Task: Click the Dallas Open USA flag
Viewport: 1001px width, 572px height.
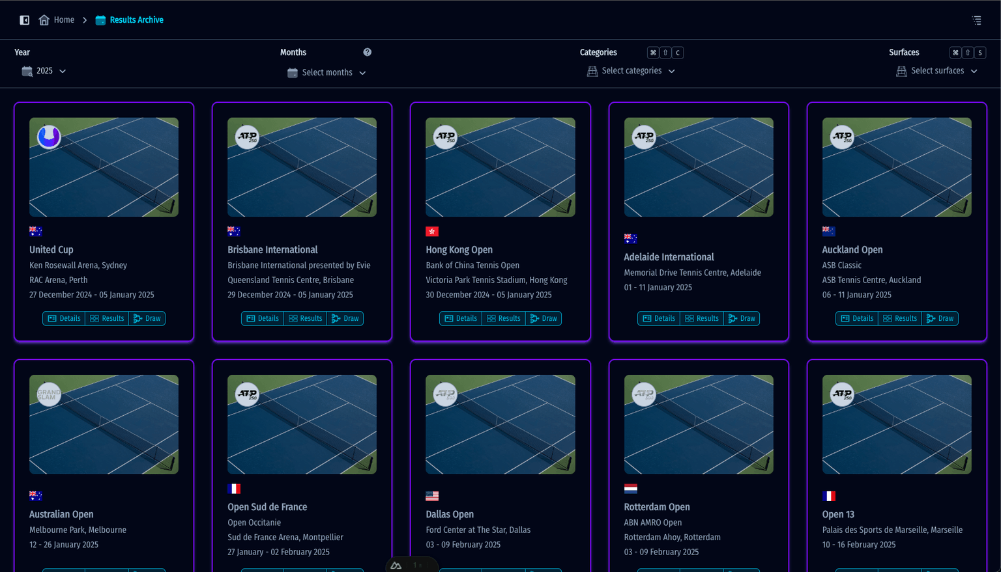Action: click(432, 496)
